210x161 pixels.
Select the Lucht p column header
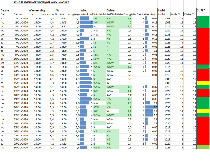click(x=164, y=14)
